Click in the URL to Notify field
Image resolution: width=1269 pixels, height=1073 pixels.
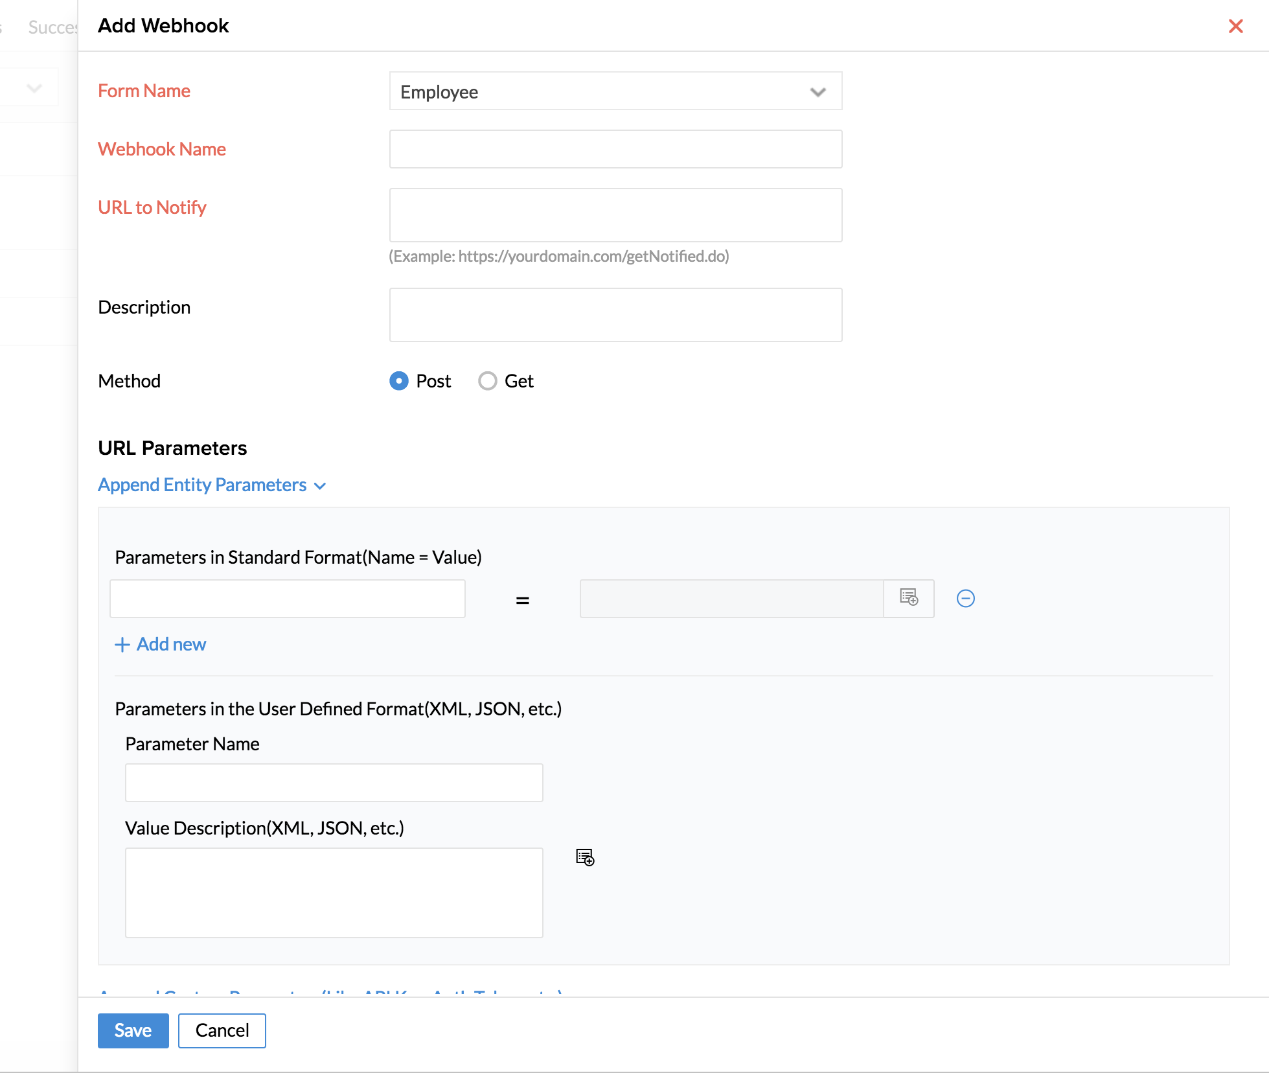click(615, 215)
